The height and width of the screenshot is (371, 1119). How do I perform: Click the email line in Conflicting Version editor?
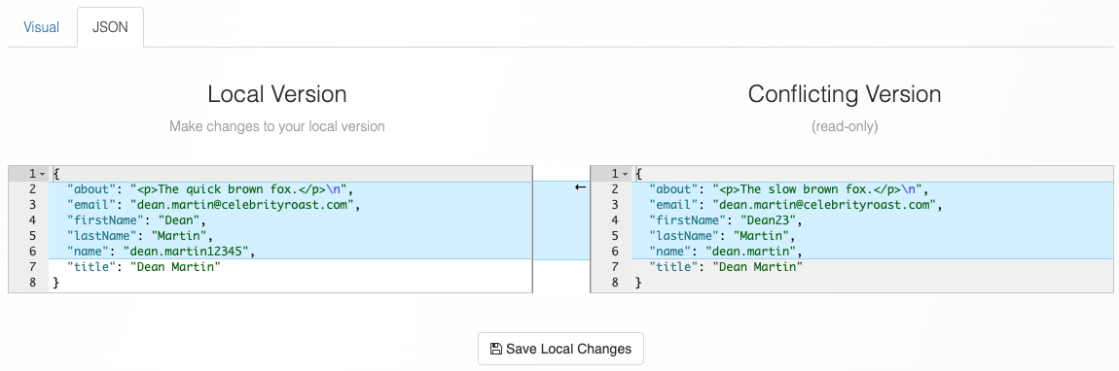pos(872,205)
